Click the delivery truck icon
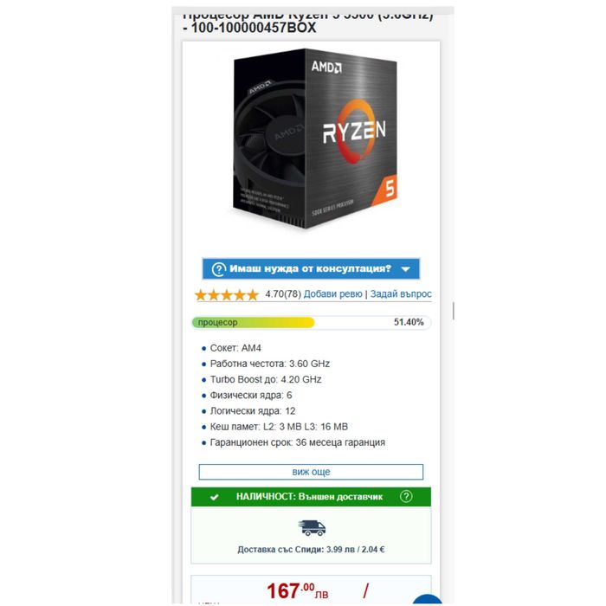606x606 pixels. coord(312,528)
